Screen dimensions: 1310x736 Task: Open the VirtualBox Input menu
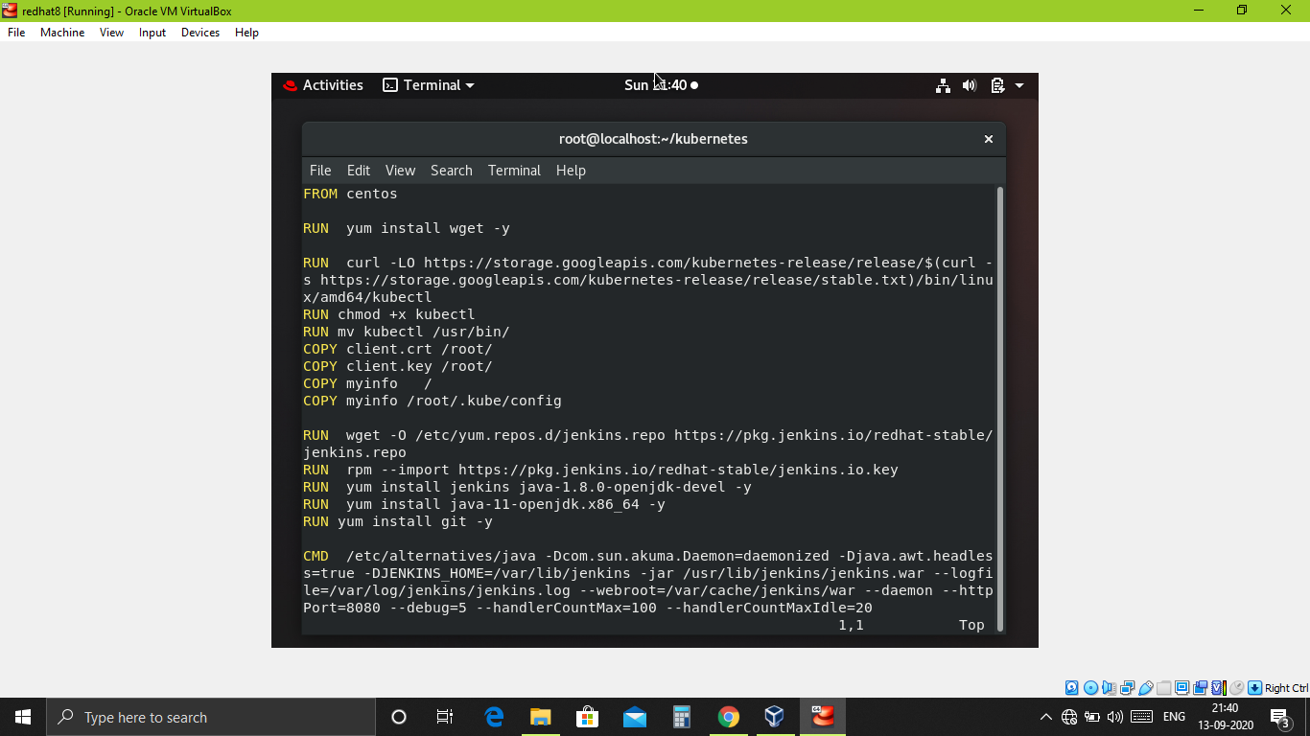tap(152, 33)
